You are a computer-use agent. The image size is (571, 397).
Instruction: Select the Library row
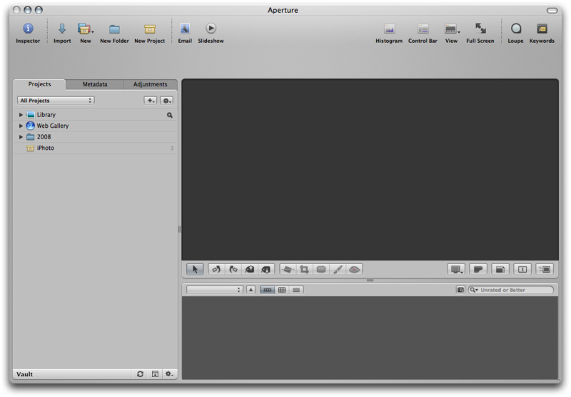pyautogui.click(x=95, y=115)
